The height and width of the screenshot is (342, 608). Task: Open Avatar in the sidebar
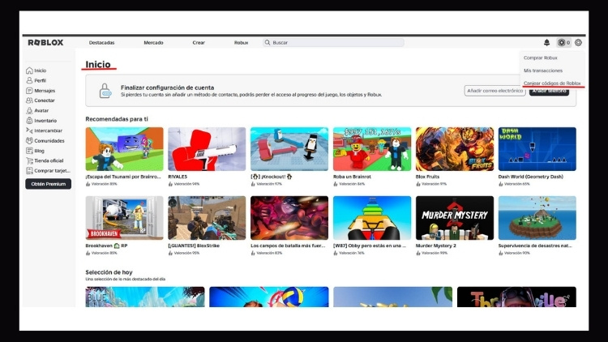[41, 110]
